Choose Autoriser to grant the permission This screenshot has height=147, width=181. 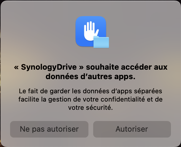(132, 129)
